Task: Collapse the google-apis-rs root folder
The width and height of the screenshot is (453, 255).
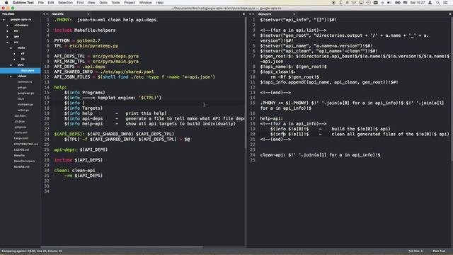Action: [x=4, y=20]
